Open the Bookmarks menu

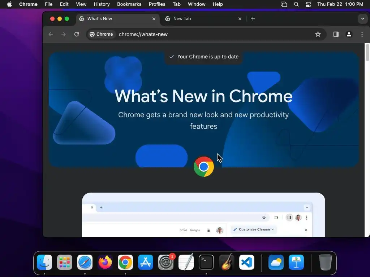(129, 4)
